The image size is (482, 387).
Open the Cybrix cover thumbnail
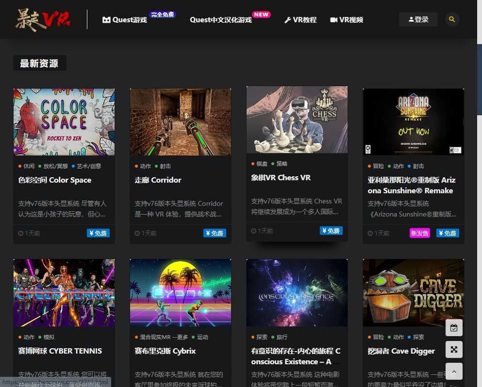pyautogui.click(x=181, y=293)
